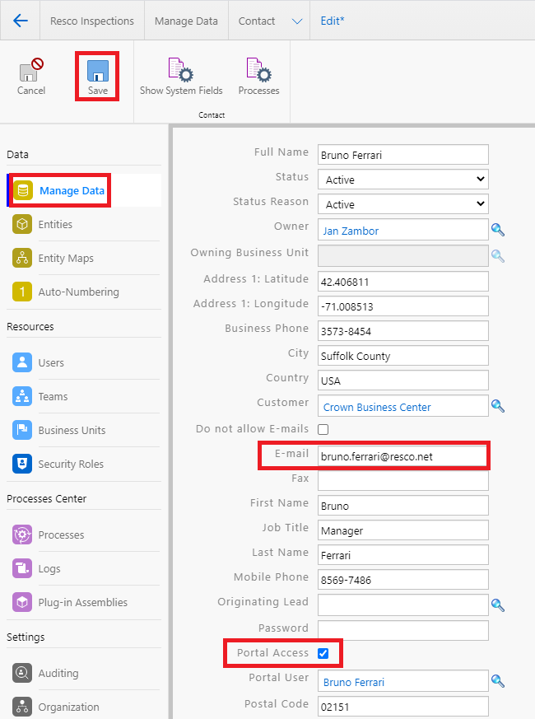535x719 pixels.
Task: Follow the Crown Business Center link
Action: [x=377, y=407]
